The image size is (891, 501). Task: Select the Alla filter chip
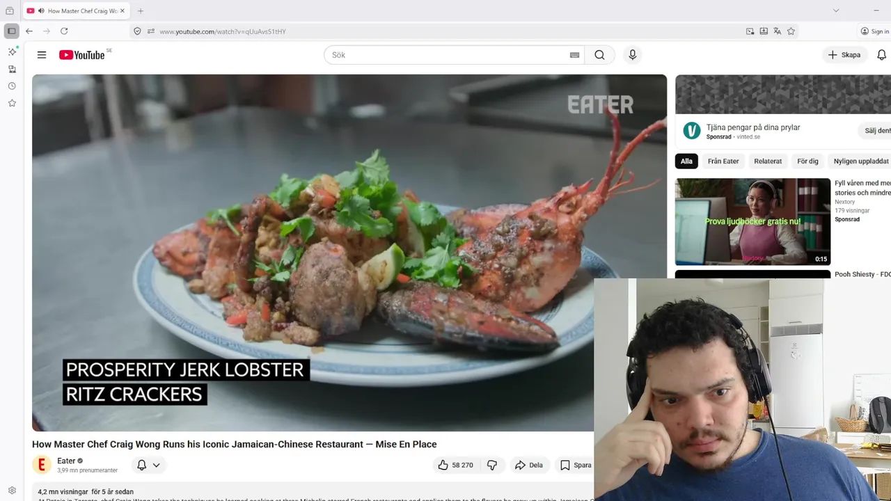686,161
